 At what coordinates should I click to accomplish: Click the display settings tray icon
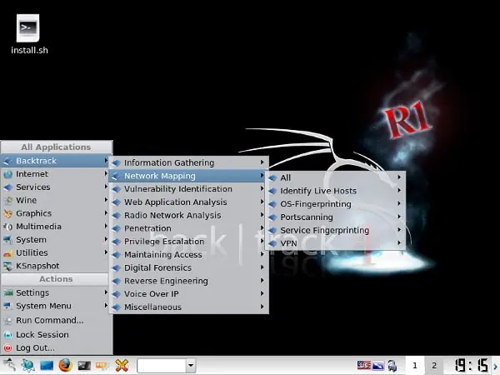click(378, 366)
